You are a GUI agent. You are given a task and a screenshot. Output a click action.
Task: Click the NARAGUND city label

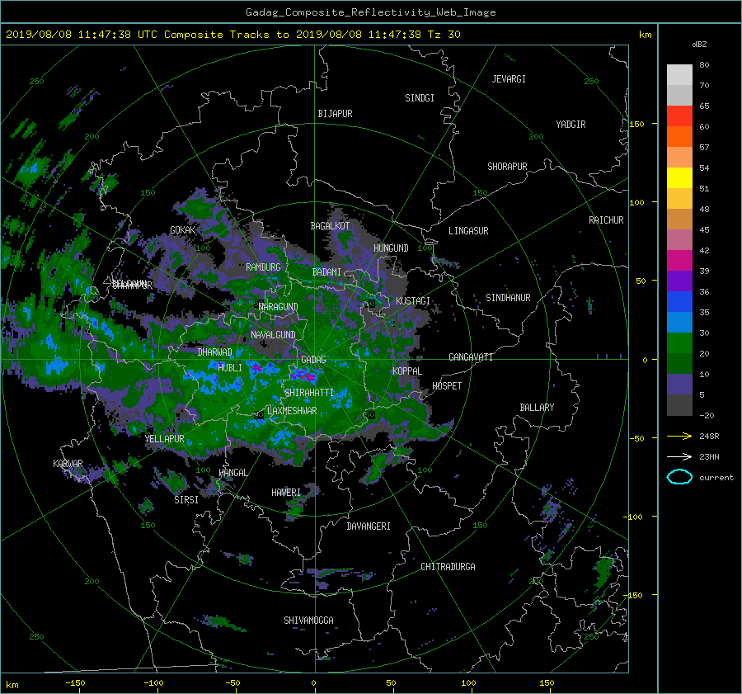coord(279,306)
